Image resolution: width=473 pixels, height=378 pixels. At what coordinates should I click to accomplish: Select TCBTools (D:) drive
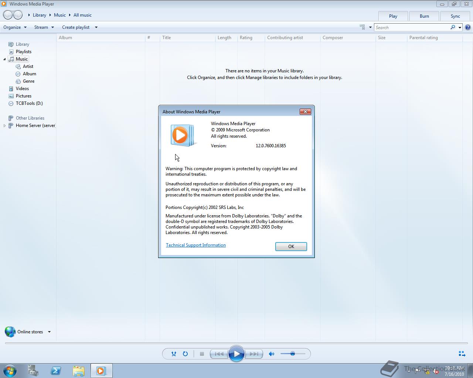(29, 103)
